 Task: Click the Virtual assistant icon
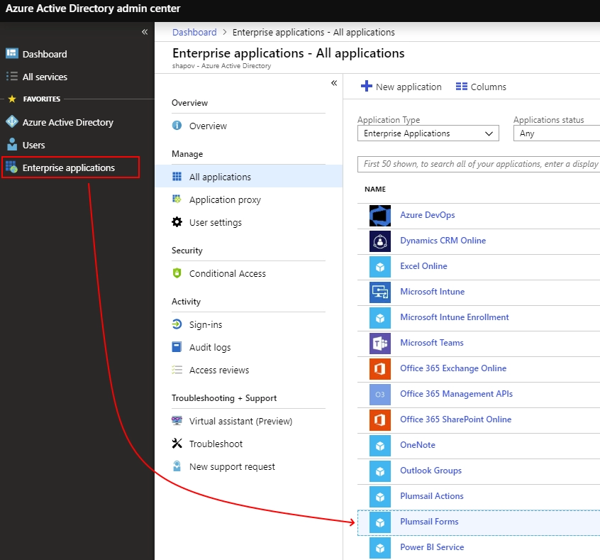pyautogui.click(x=177, y=421)
